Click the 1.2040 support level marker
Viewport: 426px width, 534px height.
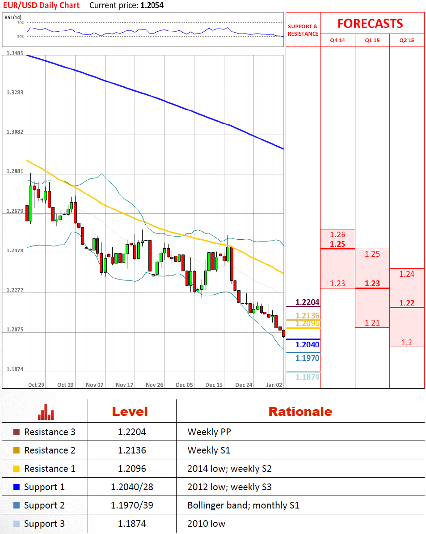coord(307,345)
